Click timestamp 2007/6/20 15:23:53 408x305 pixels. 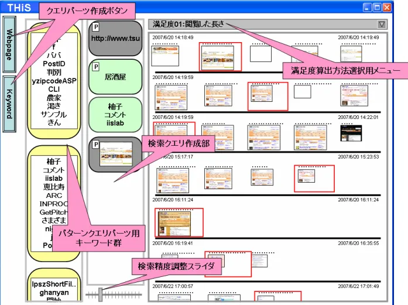pyautogui.click(x=358, y=157)
